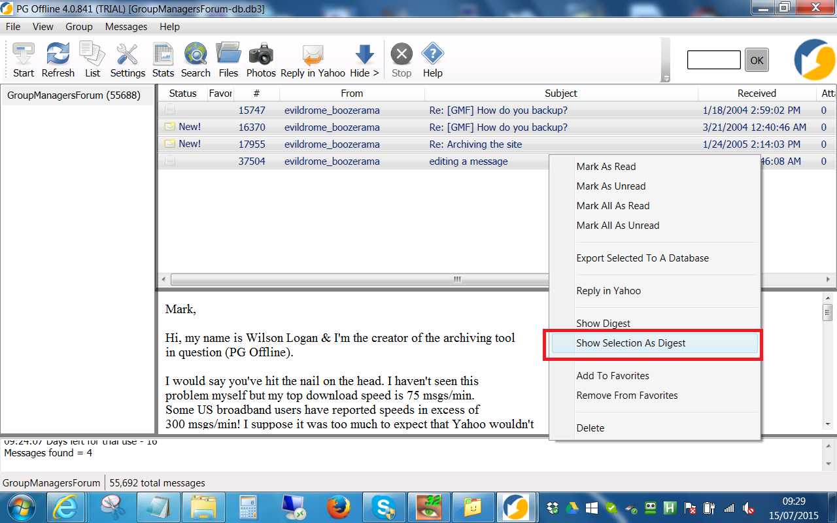Click the Google Drive tray icon

[x=572, y=508]
